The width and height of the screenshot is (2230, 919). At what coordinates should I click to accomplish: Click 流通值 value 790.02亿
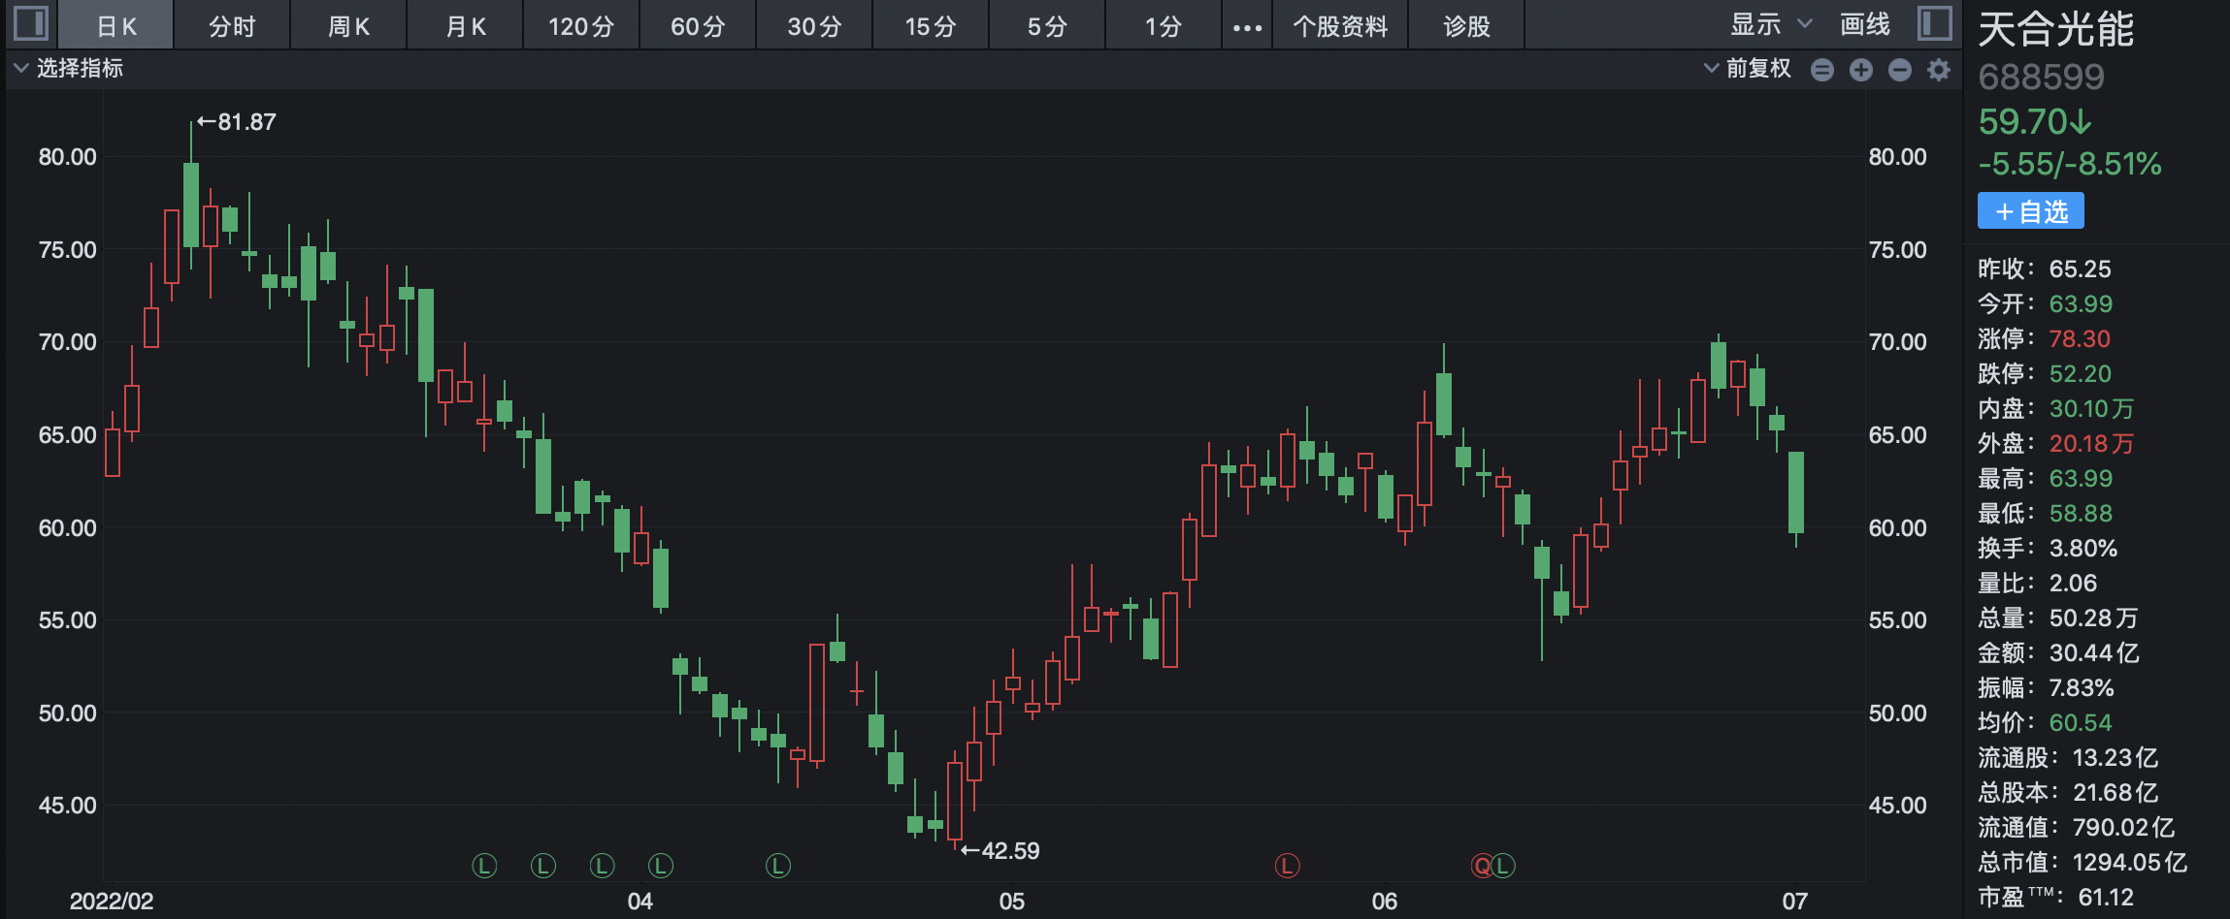point(2123,827)
